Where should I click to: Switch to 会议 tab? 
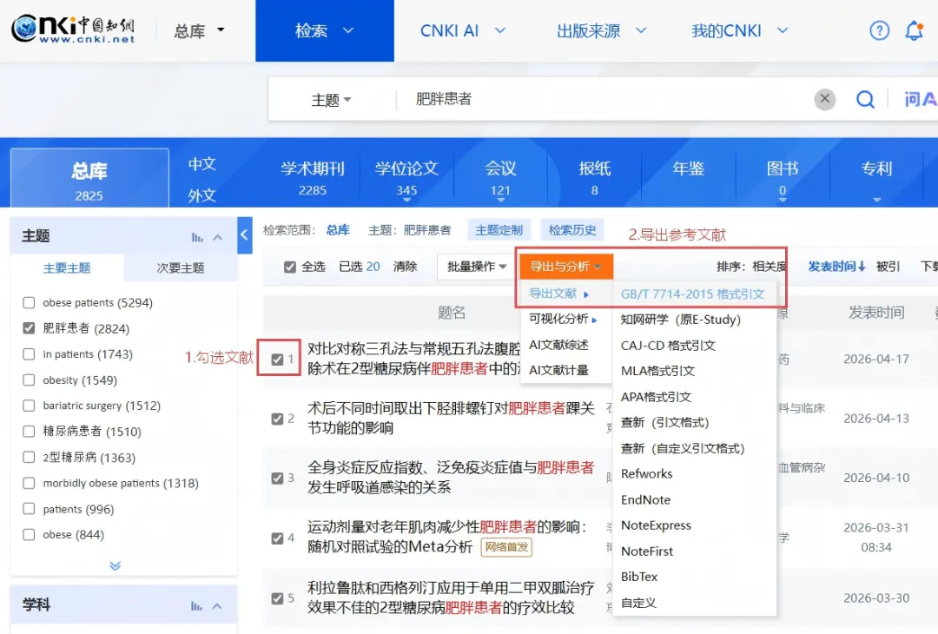pos(500,178)
